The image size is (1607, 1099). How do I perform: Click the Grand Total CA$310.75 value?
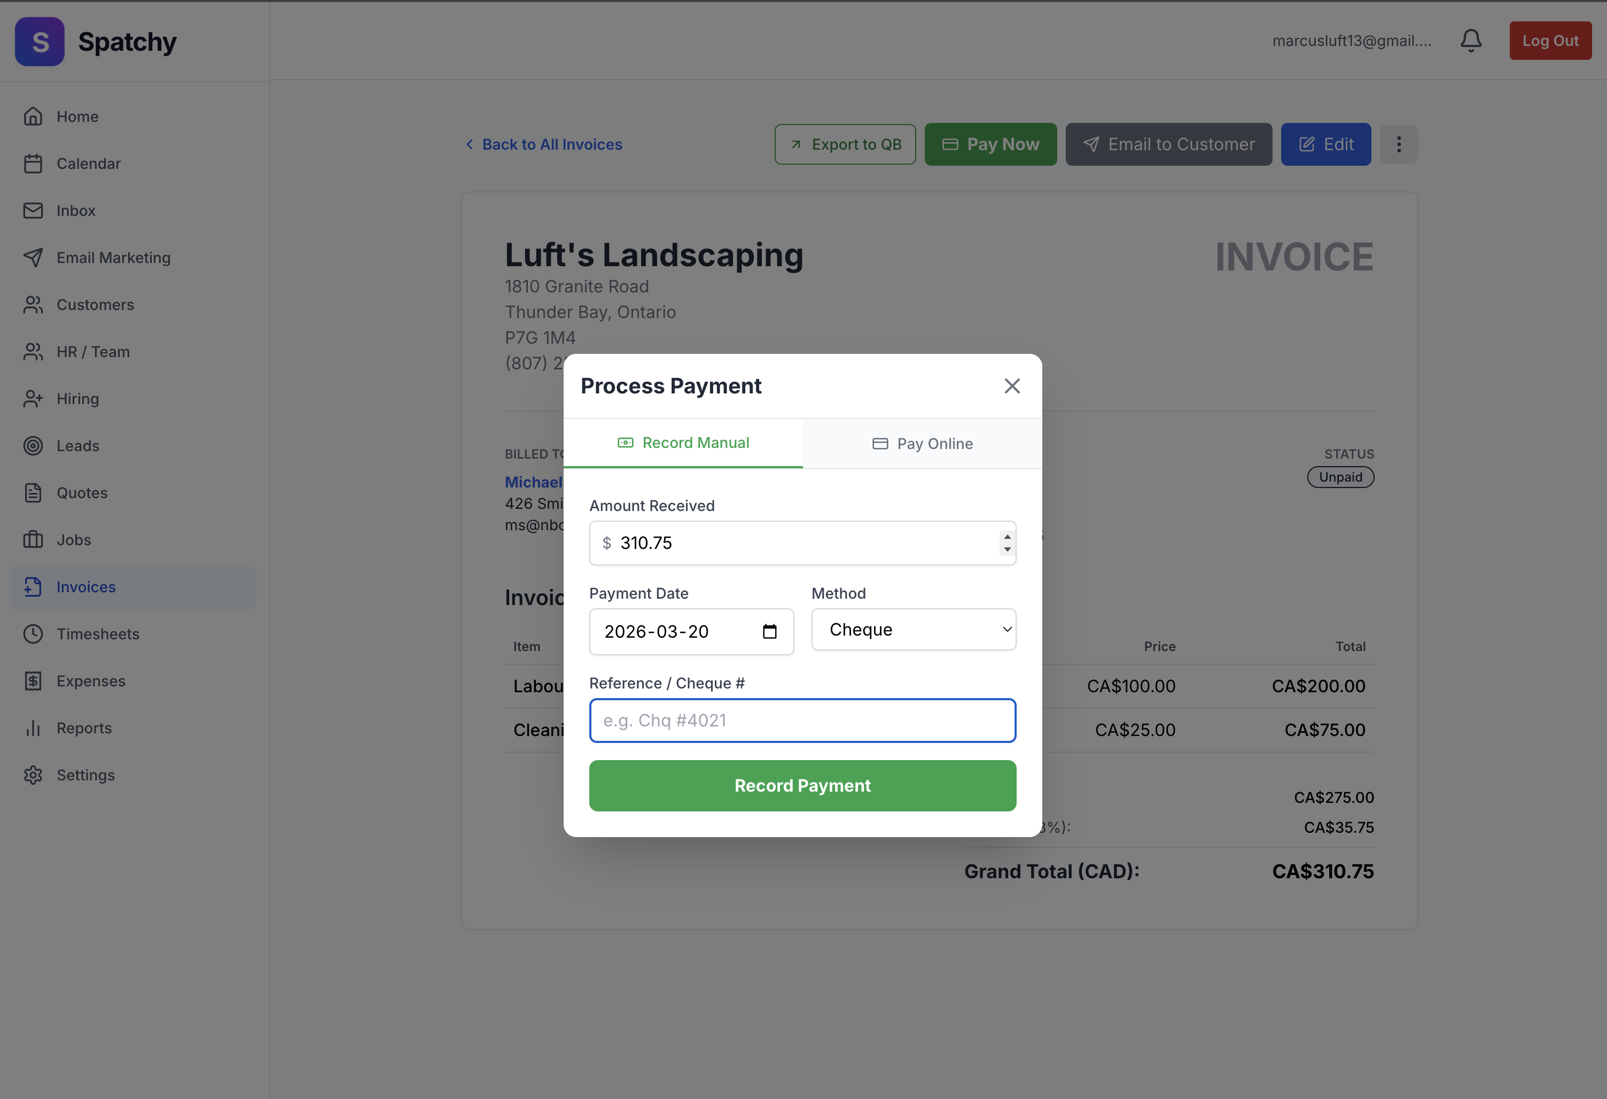pos(1323,871)
